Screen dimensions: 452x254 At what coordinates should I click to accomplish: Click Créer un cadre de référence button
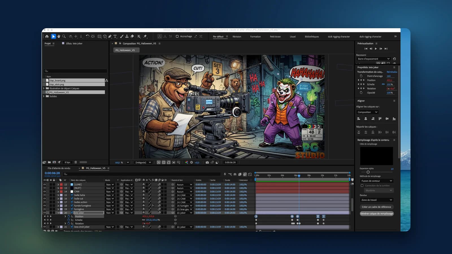[x=377, y=207]
